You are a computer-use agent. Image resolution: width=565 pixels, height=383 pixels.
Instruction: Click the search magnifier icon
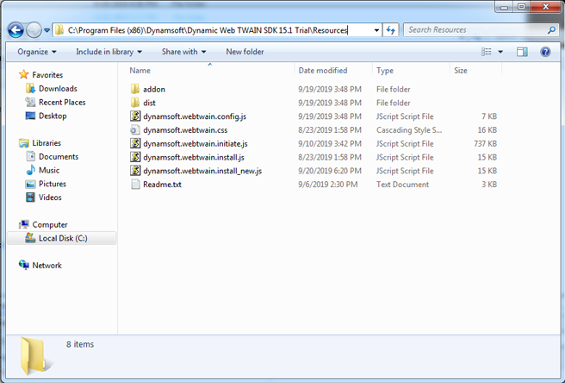click(x=551, y=30)
